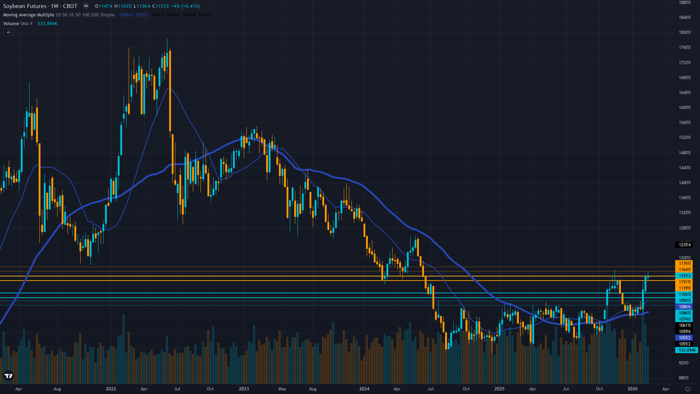
Task: Click the 920'0 price scale tick
Action: [683, 363]
